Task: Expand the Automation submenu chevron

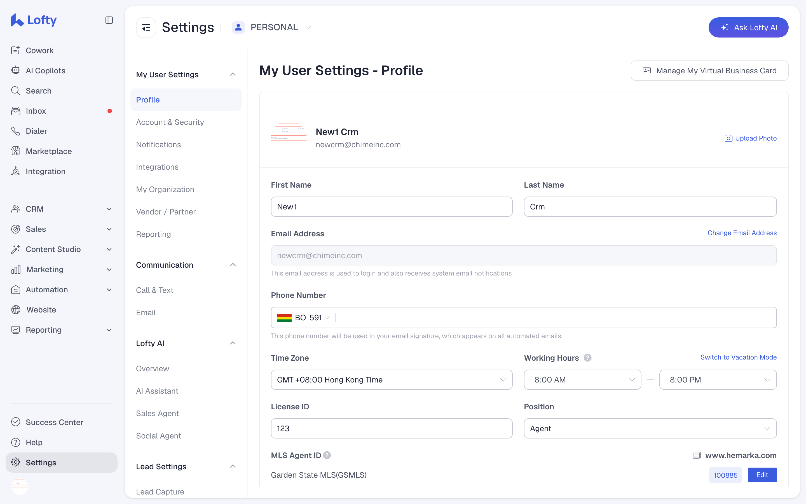Action: pyautogui.click(x=109, y=290)
